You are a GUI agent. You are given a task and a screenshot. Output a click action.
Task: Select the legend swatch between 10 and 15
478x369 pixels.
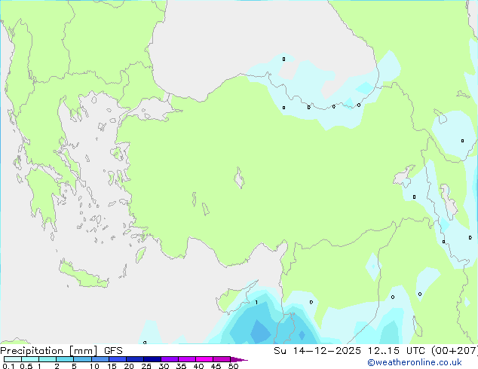click(100, 359)
